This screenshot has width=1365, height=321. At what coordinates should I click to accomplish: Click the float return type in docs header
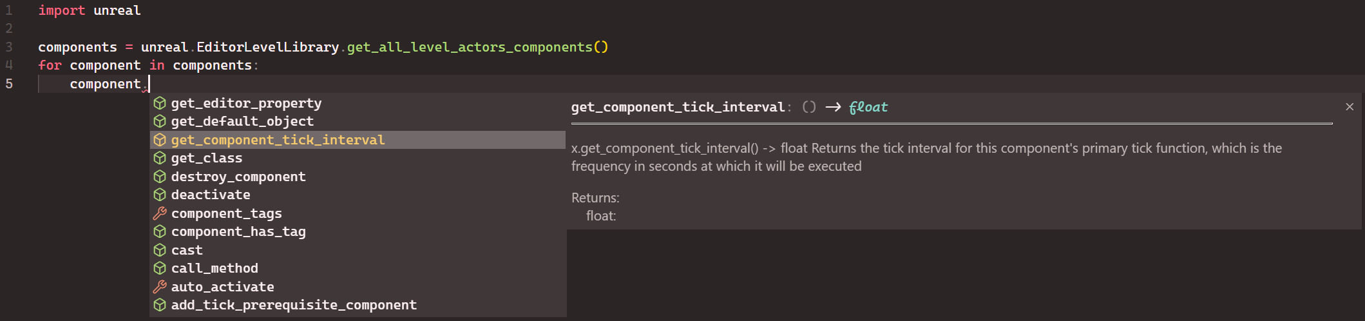click(868, 107)
